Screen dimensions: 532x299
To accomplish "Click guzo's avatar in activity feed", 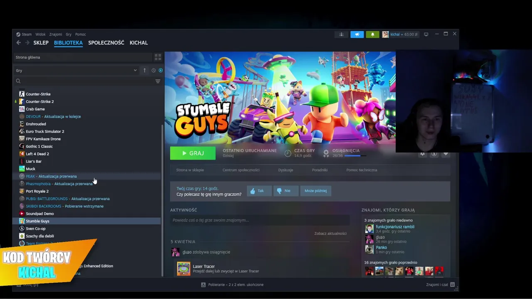I will point(175,252).
